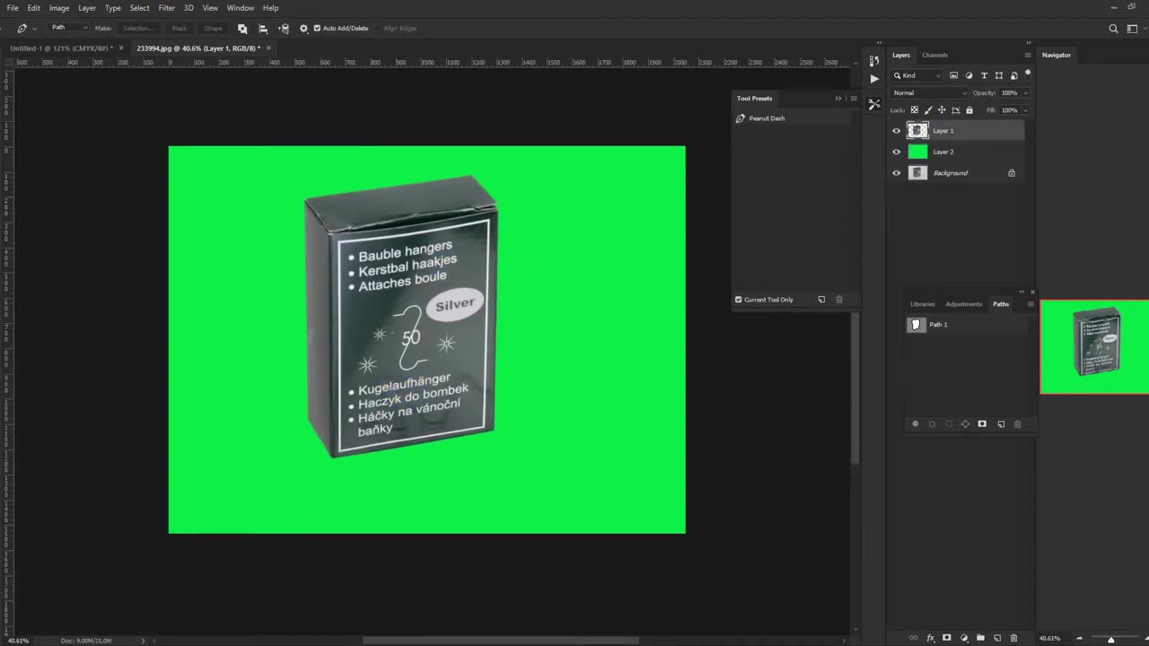Screen dimensions: 1149x646
Task: Click the Navigator zoom slider
Action: [x=1111, y=639]
